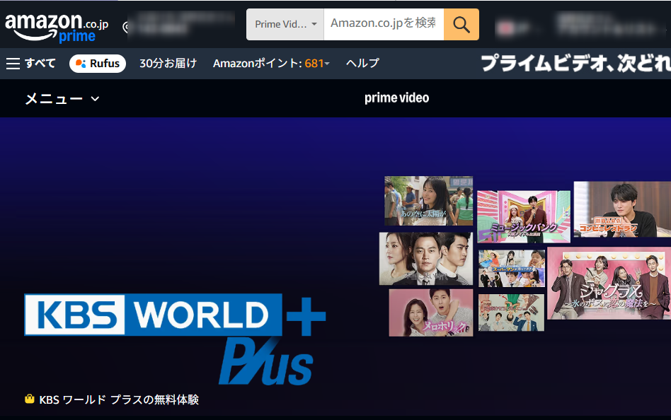
Task: Open the three-person drama poster thumbnail
Action: (x=426, y=259)
